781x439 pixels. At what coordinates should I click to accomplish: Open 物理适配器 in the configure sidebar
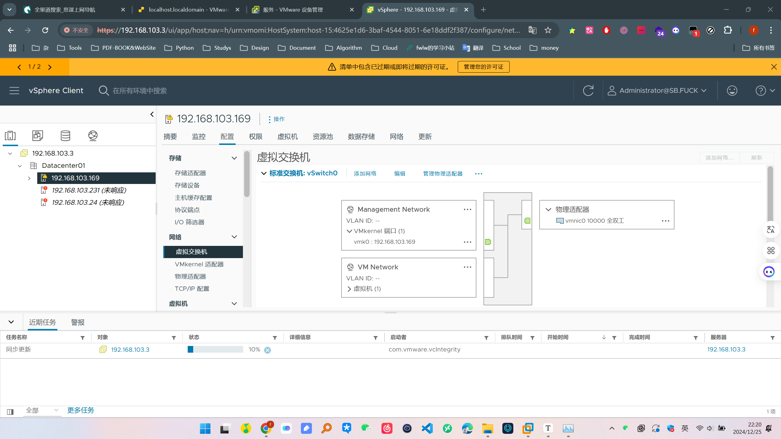pyautogui.click(x=190, y=276)
